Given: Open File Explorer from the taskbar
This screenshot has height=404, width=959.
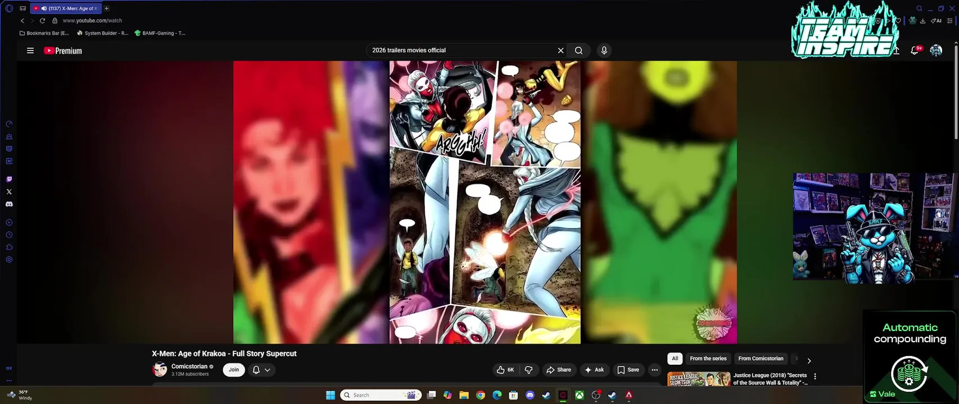Looking at the screenshot, I should (x=464, y=395).
